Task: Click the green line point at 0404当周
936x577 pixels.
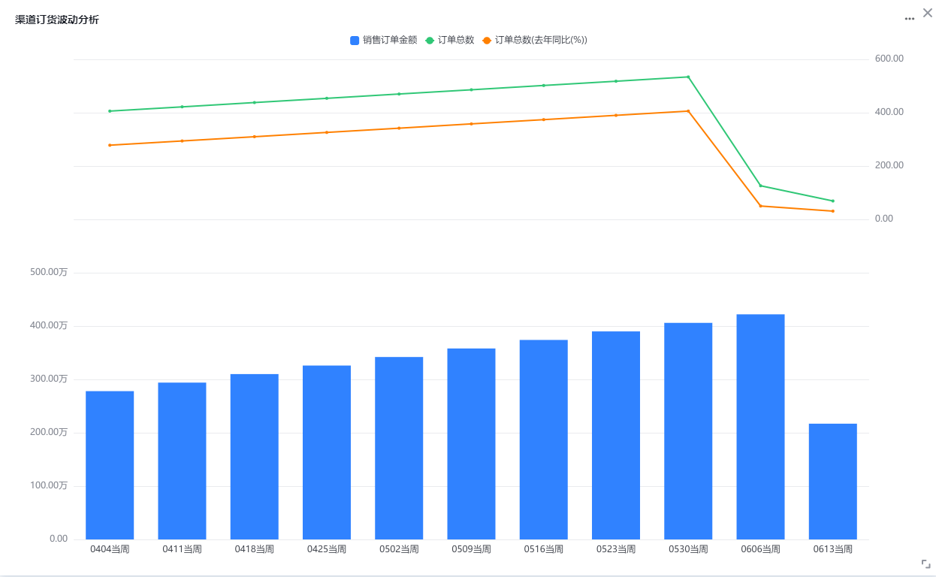Action: click(110, 111)
